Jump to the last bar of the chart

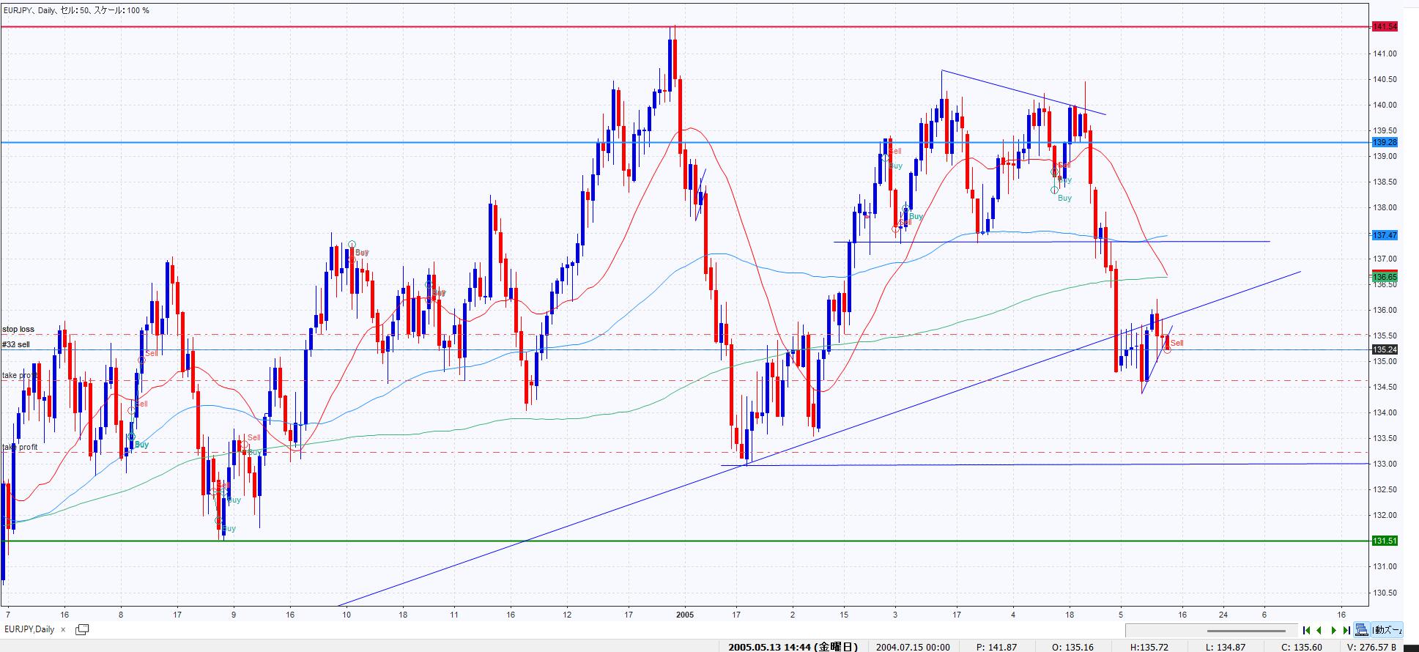click(1346, 630)
